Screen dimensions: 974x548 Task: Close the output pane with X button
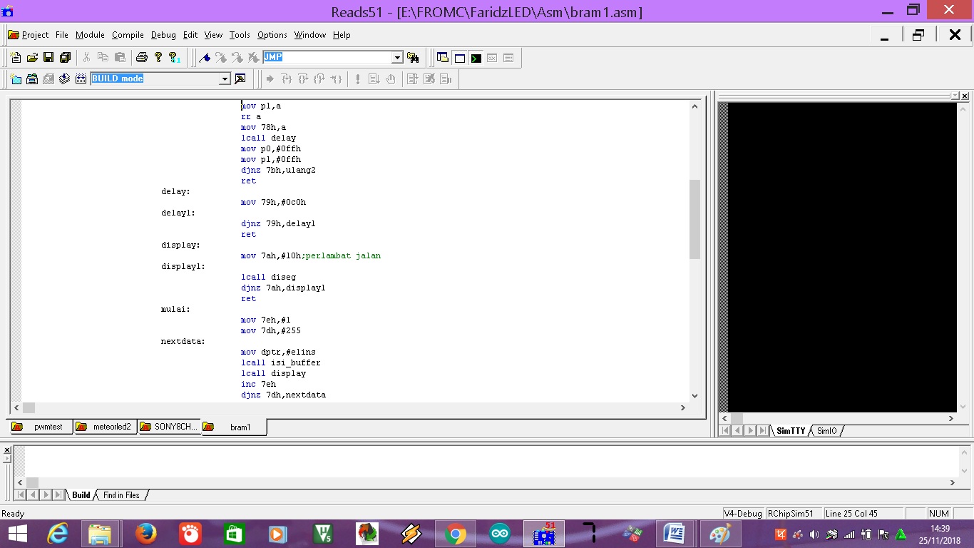7,450
